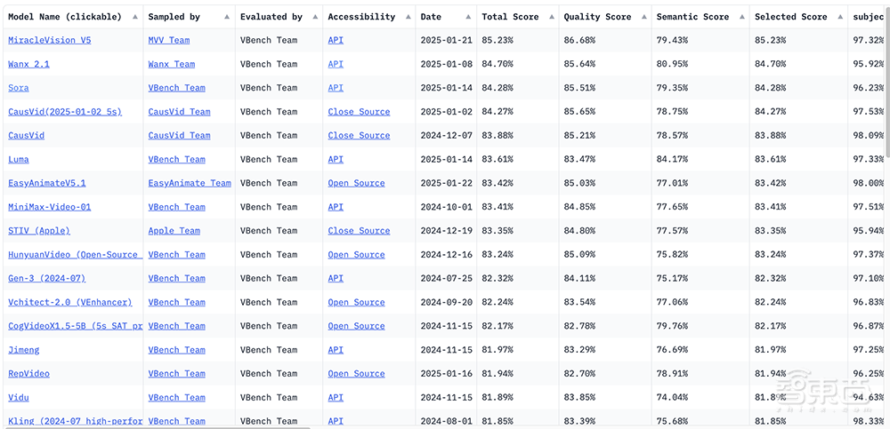This screenshot has width=890, height=429.
Task: Click sort arrow in Date column header
Action: (x=468, y=17)
